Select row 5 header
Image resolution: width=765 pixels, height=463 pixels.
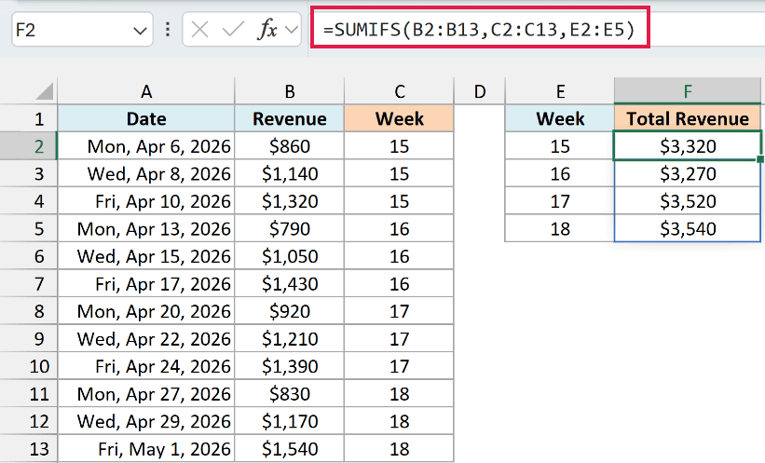tap(29, 229)
